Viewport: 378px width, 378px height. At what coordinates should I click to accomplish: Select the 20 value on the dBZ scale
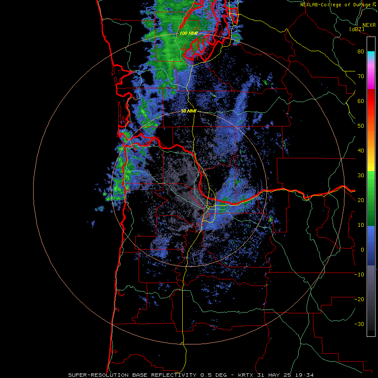tap(361, 200)
